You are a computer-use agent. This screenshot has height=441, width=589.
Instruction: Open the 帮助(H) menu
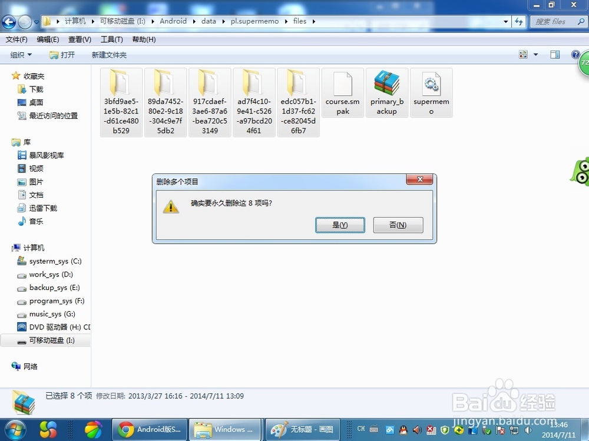pyautogui.click(x=144, y=39)
